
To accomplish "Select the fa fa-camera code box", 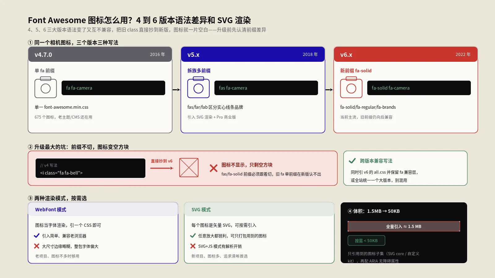I will point(113,88).
